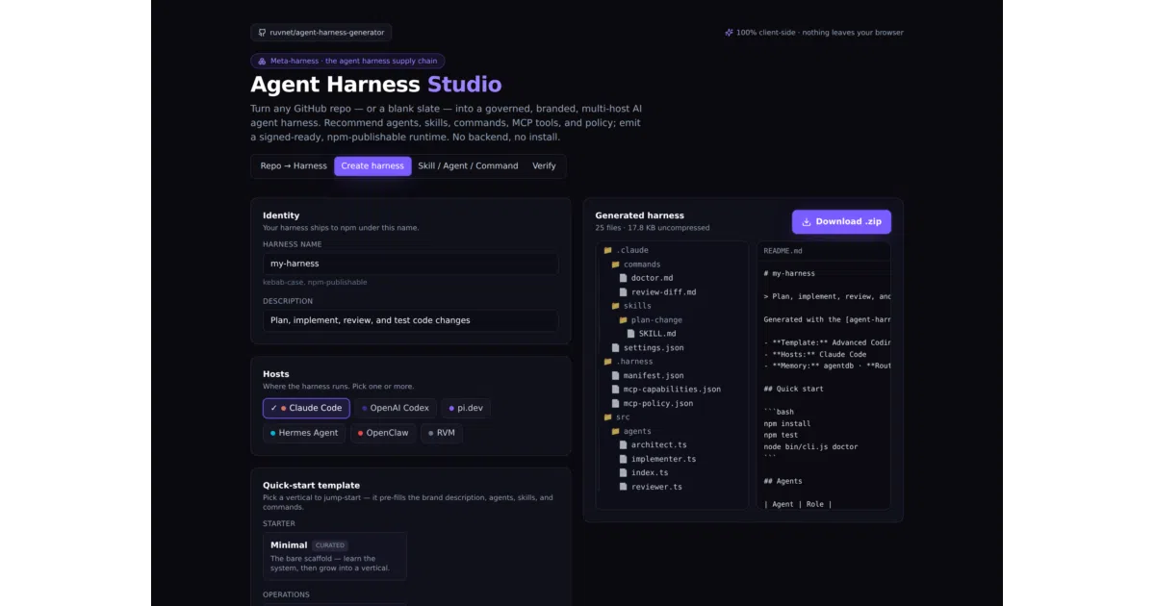1155x606 pixels.
Task: Deselect the Claude Code host
Action: click(306, 408)
